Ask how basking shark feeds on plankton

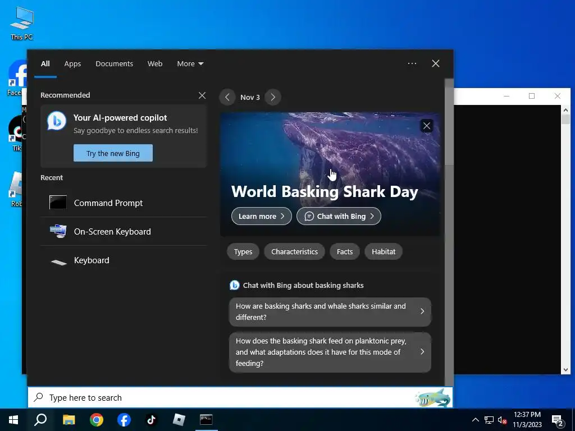(330, 352)
